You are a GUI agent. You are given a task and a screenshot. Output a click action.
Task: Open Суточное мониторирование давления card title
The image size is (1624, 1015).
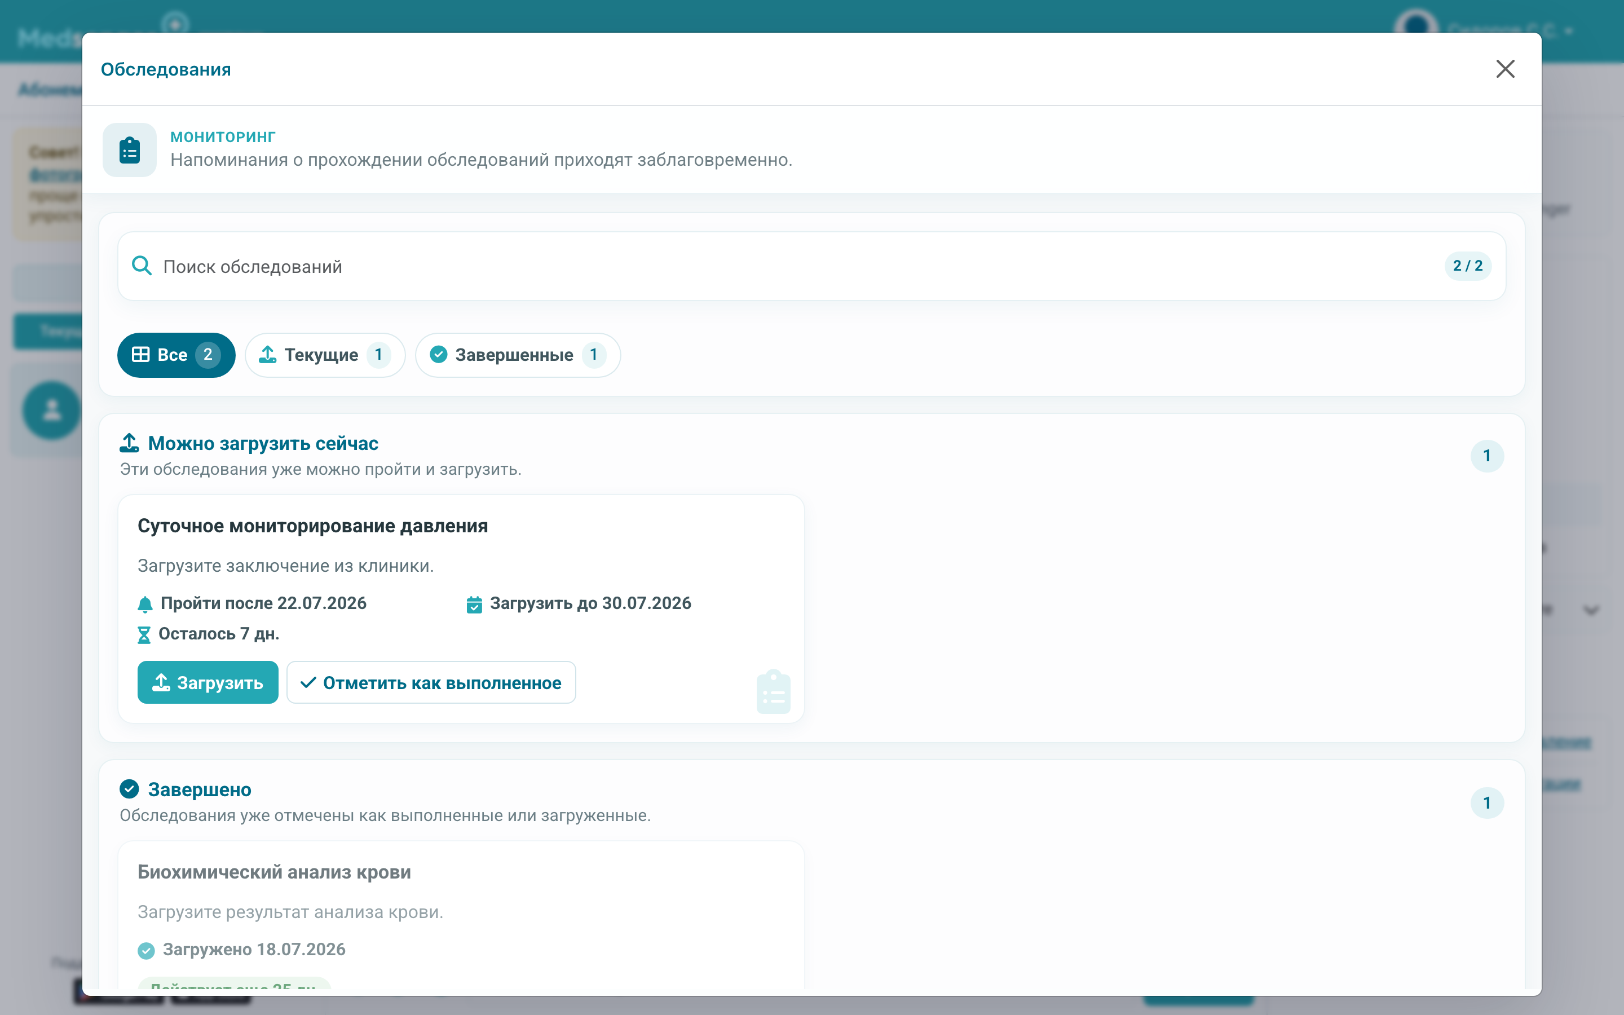point(313,526)
